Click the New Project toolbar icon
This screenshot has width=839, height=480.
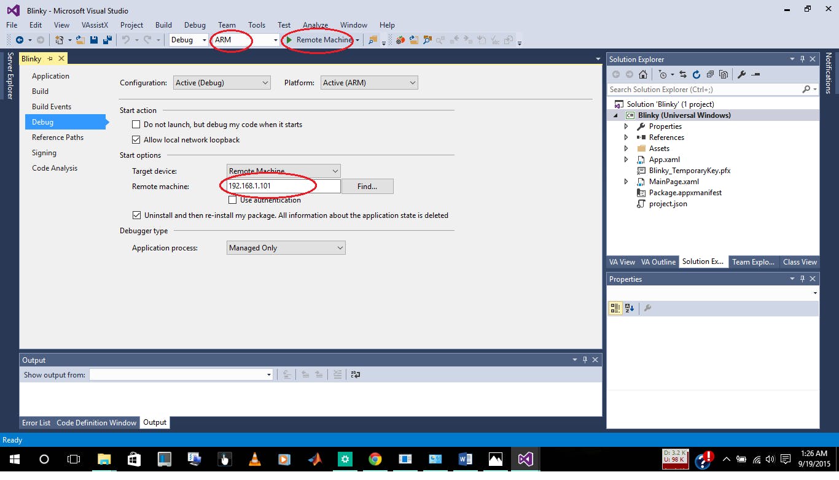[60, 40]
